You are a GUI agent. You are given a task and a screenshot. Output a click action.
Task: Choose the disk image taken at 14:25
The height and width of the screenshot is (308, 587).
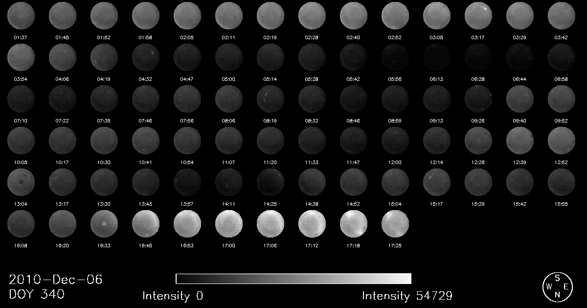click(271, 182)
